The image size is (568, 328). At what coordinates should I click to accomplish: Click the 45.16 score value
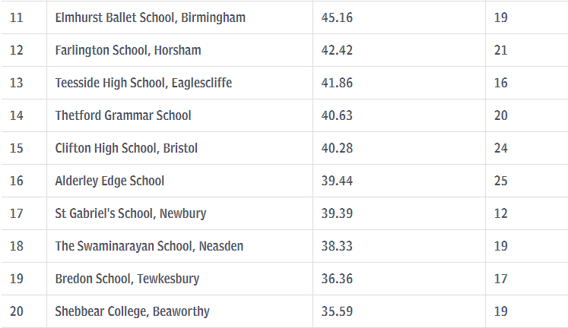tap(337, 17)
